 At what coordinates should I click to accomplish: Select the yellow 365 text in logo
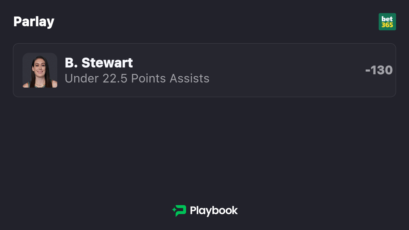coord(387,25)
